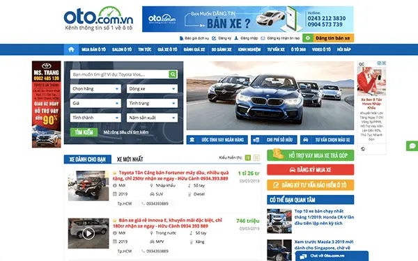Click price 746 triệu text
This screenshot has height=261, width=418.
click(247, 221)
